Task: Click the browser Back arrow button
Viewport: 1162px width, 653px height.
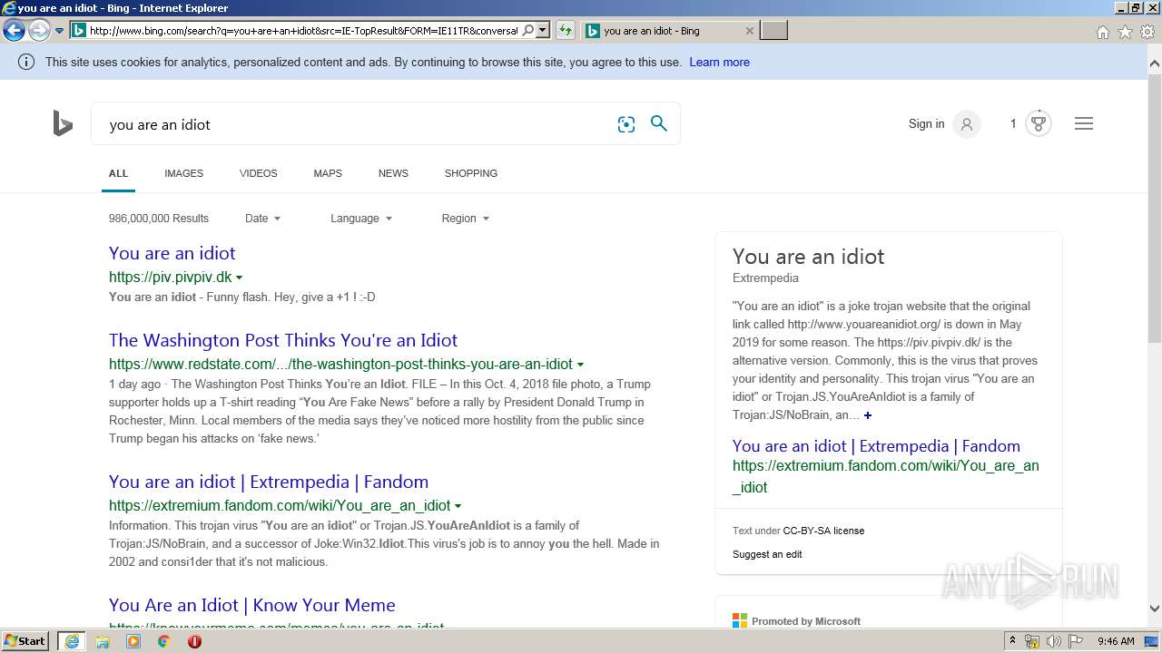Action: [x=14, y=31]
